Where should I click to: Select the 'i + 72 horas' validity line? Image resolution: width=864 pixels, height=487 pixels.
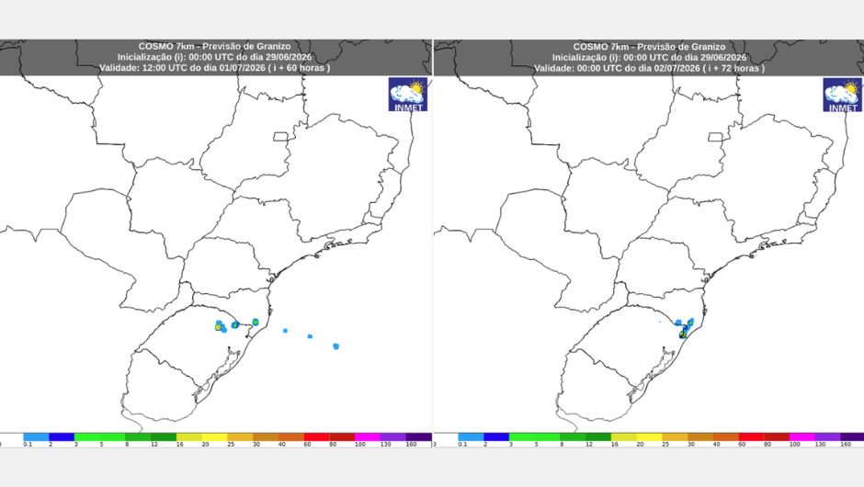click(x=649, y=68)
